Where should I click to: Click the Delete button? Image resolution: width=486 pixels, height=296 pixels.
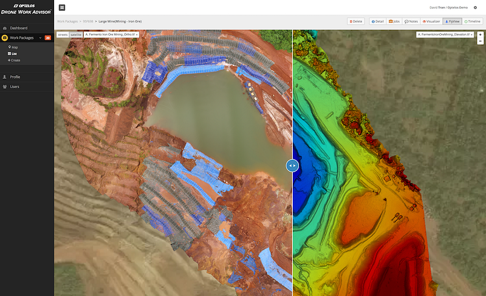(356, 21)
